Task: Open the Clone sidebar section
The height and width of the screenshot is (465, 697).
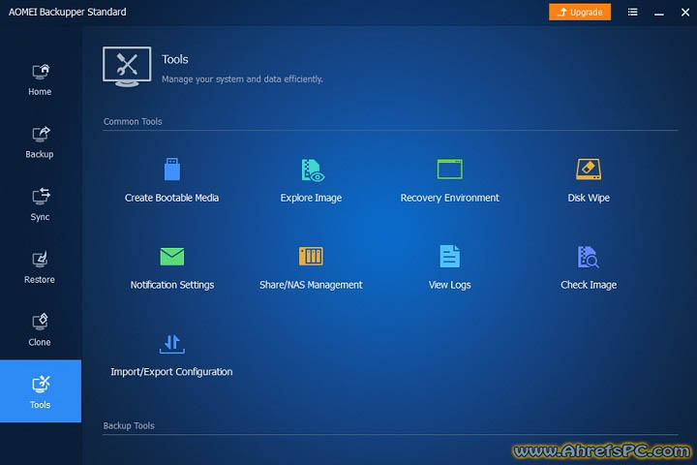Action: [x=40, y=330]
